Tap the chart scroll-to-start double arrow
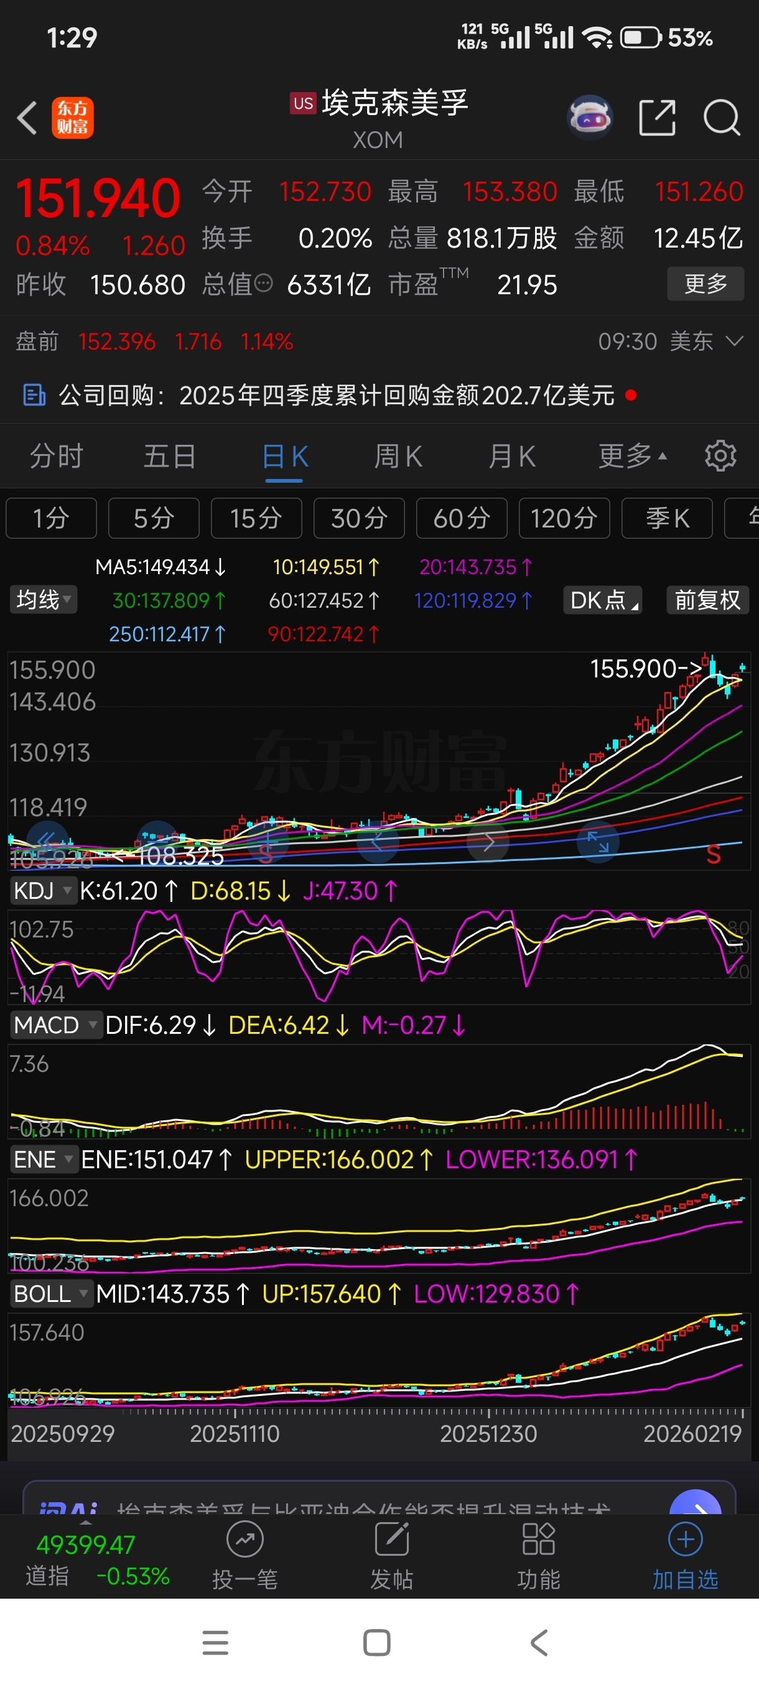The image size is (759, 1687). coord(47,841)
